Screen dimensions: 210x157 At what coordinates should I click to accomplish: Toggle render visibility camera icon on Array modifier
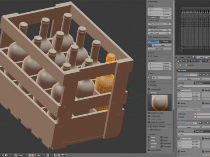[200, 75]
